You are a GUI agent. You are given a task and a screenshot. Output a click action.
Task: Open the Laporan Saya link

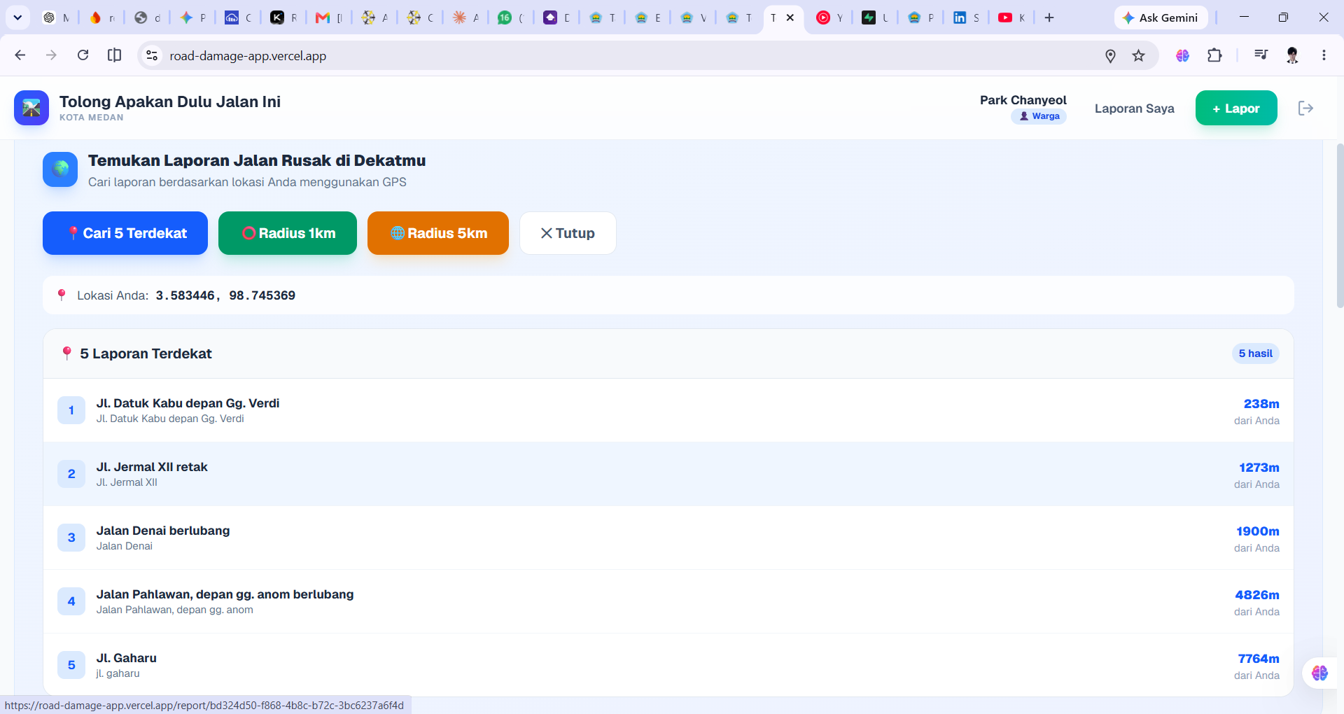click(x=1134, y=108)
